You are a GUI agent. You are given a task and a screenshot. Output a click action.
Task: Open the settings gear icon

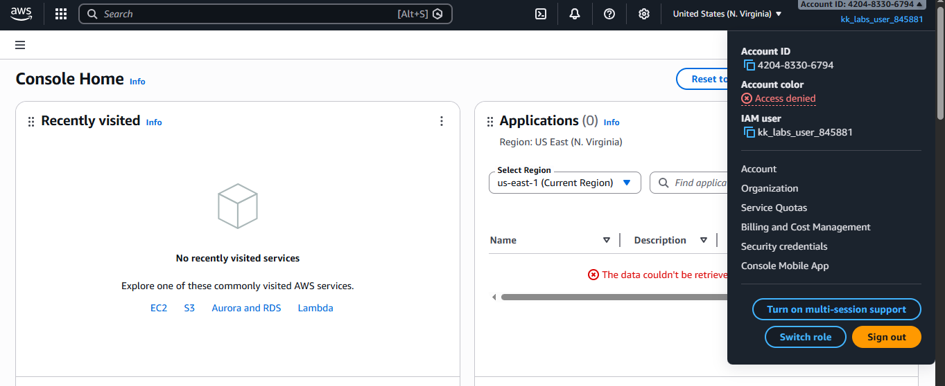644,14
